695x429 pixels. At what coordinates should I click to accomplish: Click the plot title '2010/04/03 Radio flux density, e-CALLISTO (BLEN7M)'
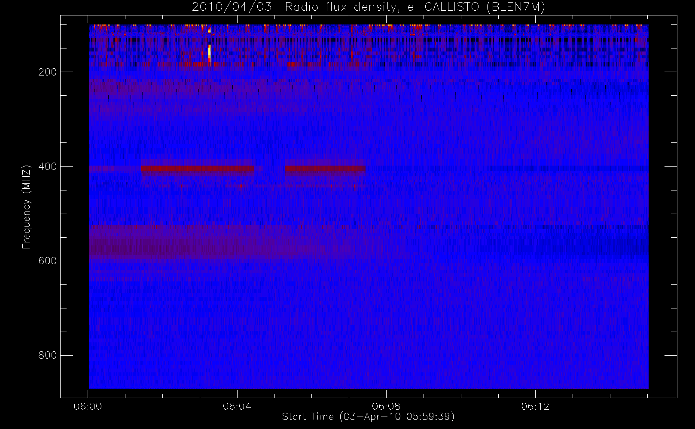(x=368, y=7)
